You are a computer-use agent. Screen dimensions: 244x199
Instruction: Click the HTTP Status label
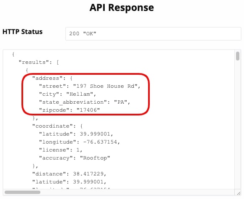coord(23,31)
